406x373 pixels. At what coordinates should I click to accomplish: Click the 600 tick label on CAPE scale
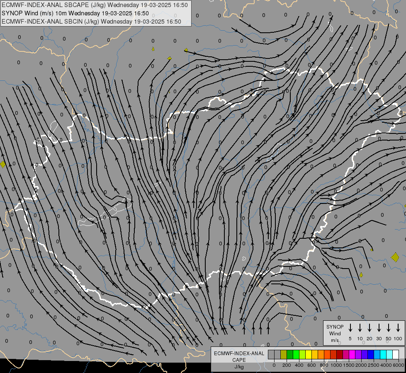coord(311,365)
